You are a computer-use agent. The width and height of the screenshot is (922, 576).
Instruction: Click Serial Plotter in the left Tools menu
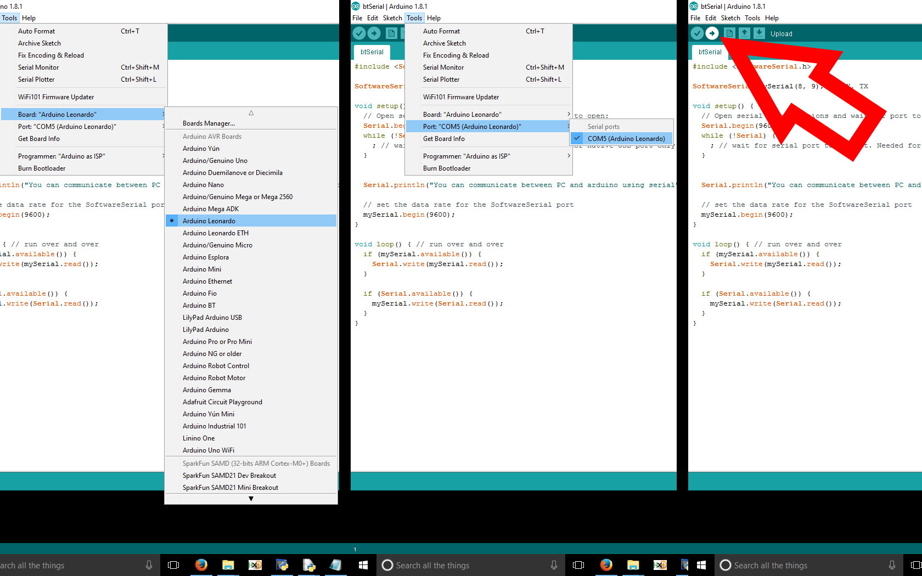[x=83, y=79]
